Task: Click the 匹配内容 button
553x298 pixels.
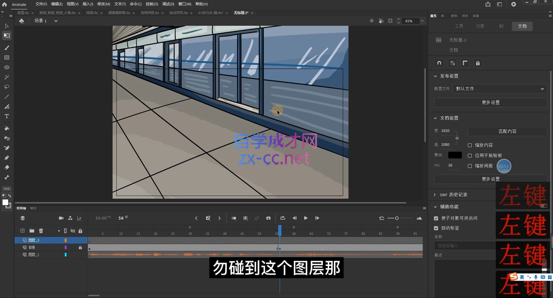Action: tap(507, 131)
